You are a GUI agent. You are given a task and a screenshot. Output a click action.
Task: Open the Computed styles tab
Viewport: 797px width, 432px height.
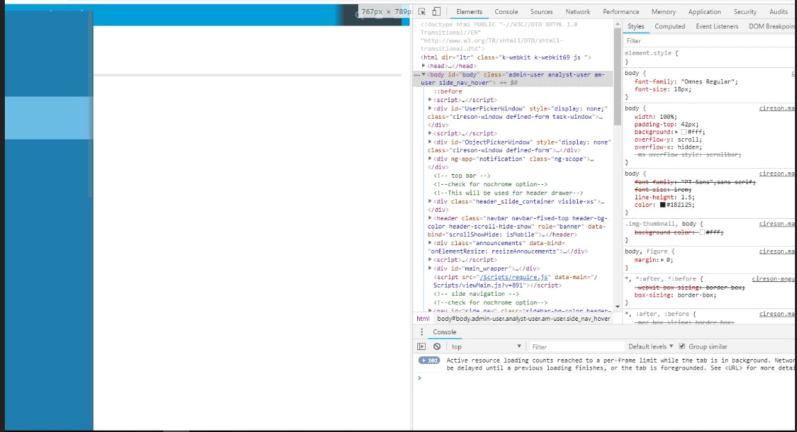pos(670,26)
